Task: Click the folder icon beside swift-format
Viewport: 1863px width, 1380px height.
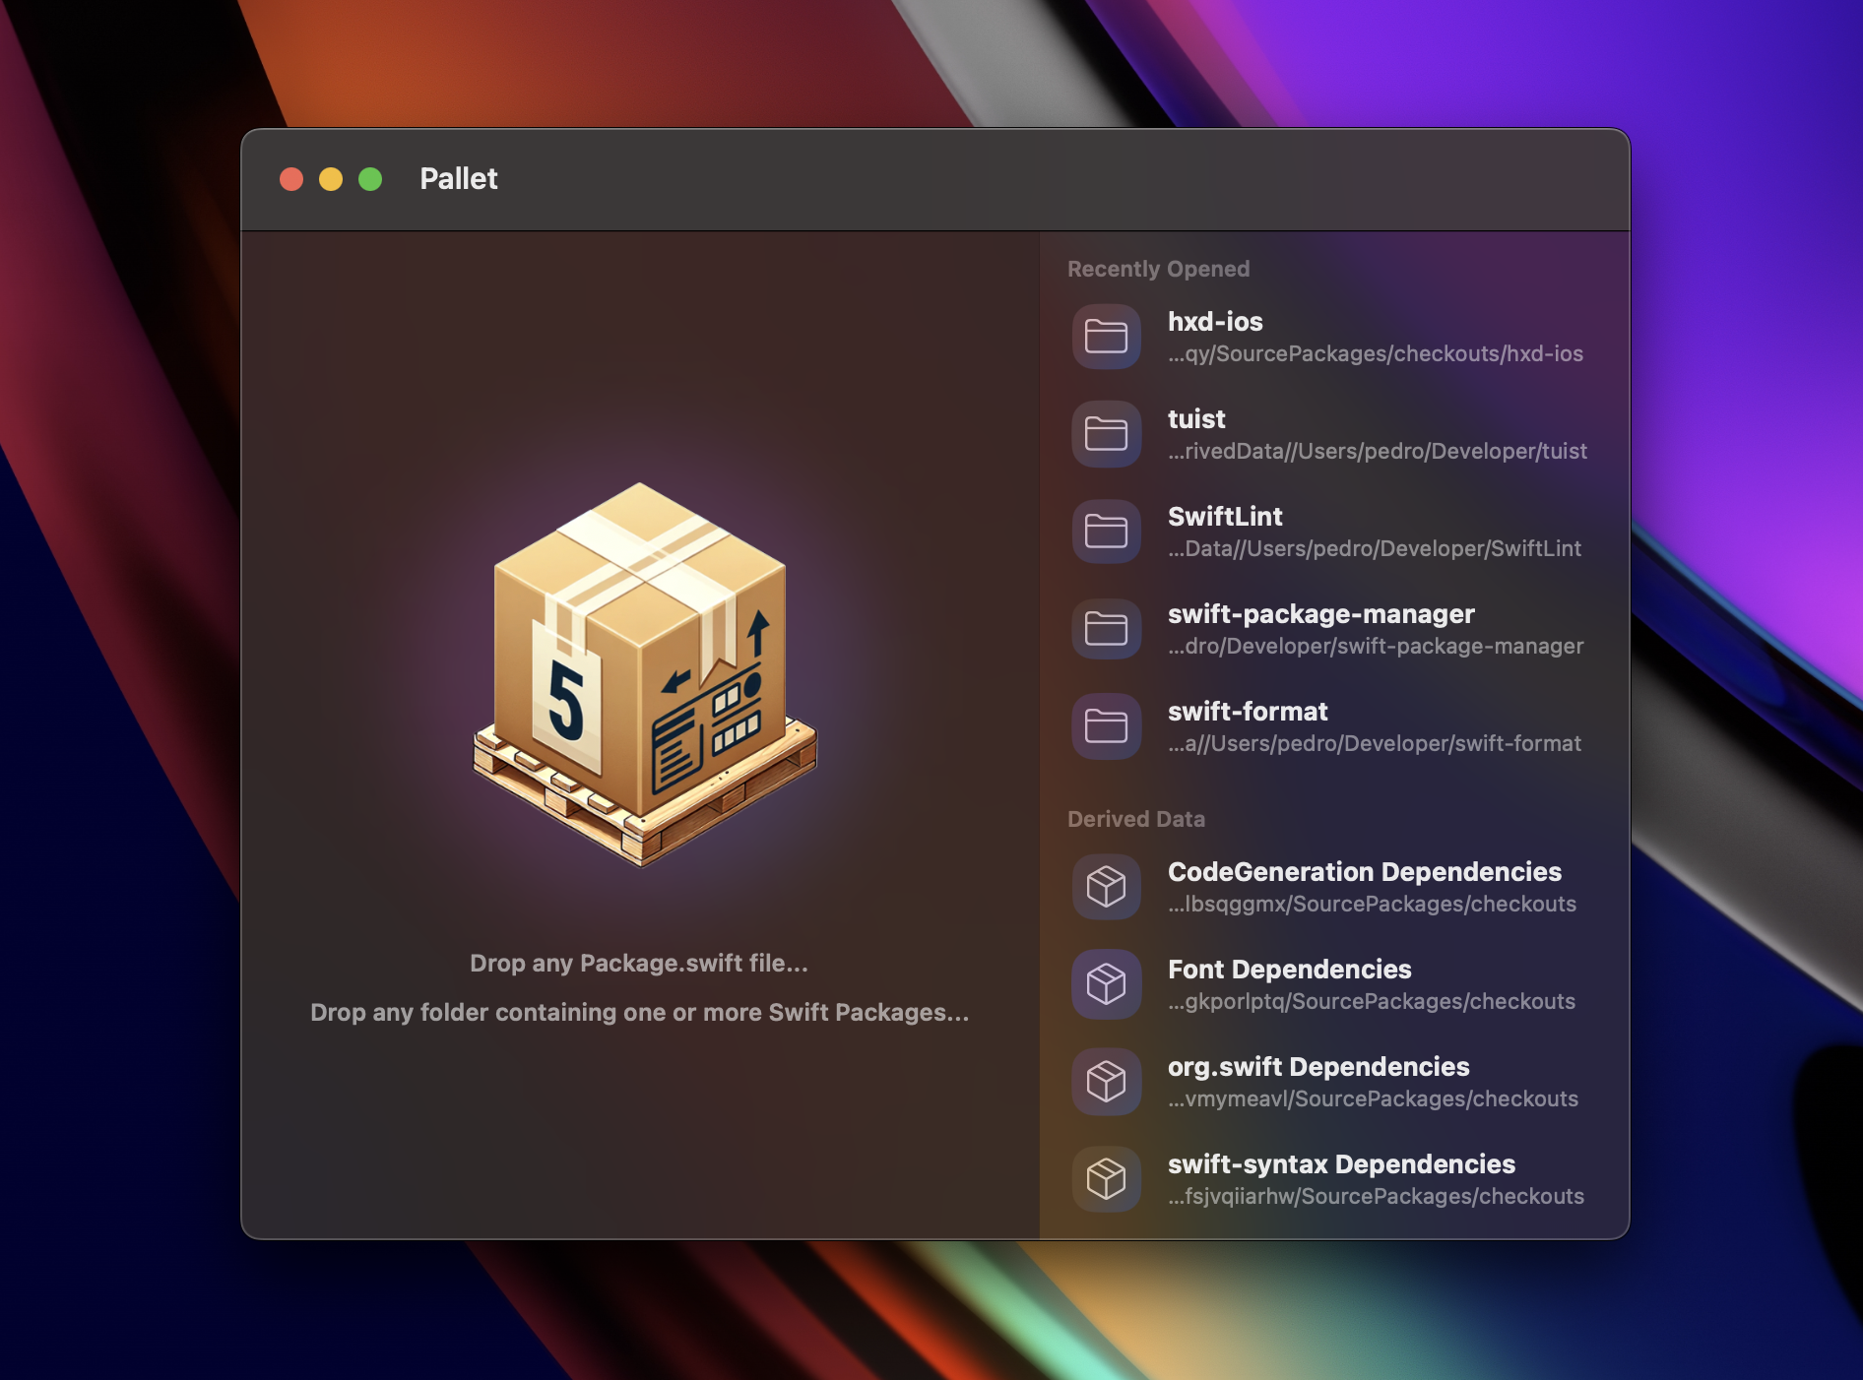Action: pos(1106,726)
